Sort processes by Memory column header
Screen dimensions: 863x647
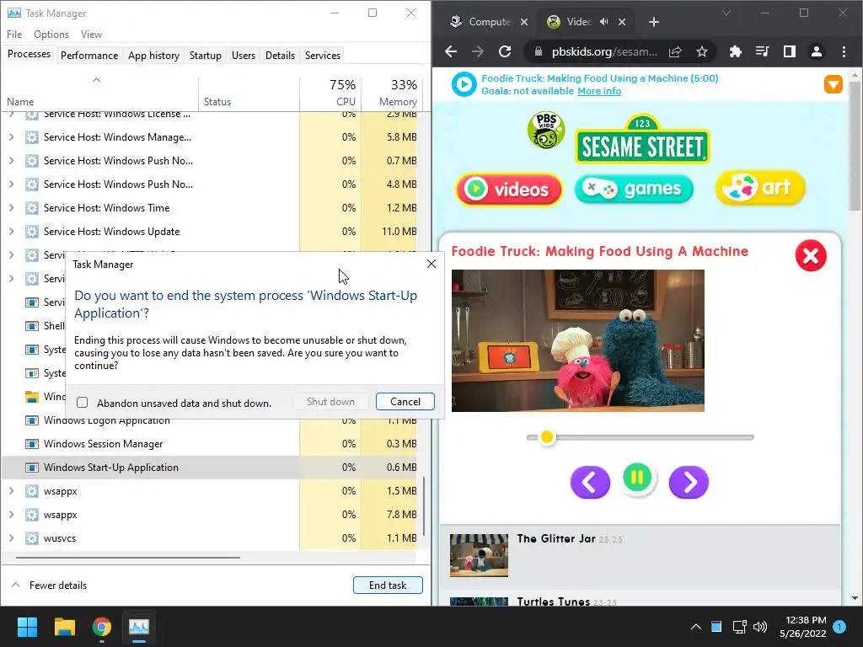[x=392, y=93]
